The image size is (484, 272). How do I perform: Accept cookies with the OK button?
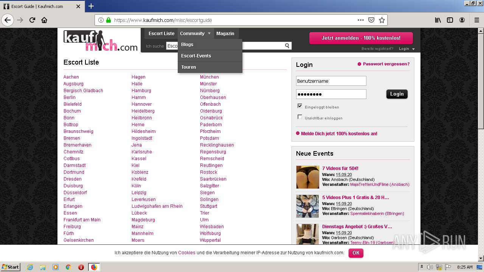[356, 253]
